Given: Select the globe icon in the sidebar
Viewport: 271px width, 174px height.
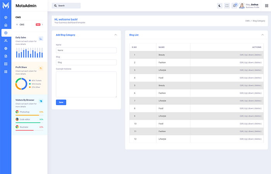Looking at the screenshot, I should point(6,48).
